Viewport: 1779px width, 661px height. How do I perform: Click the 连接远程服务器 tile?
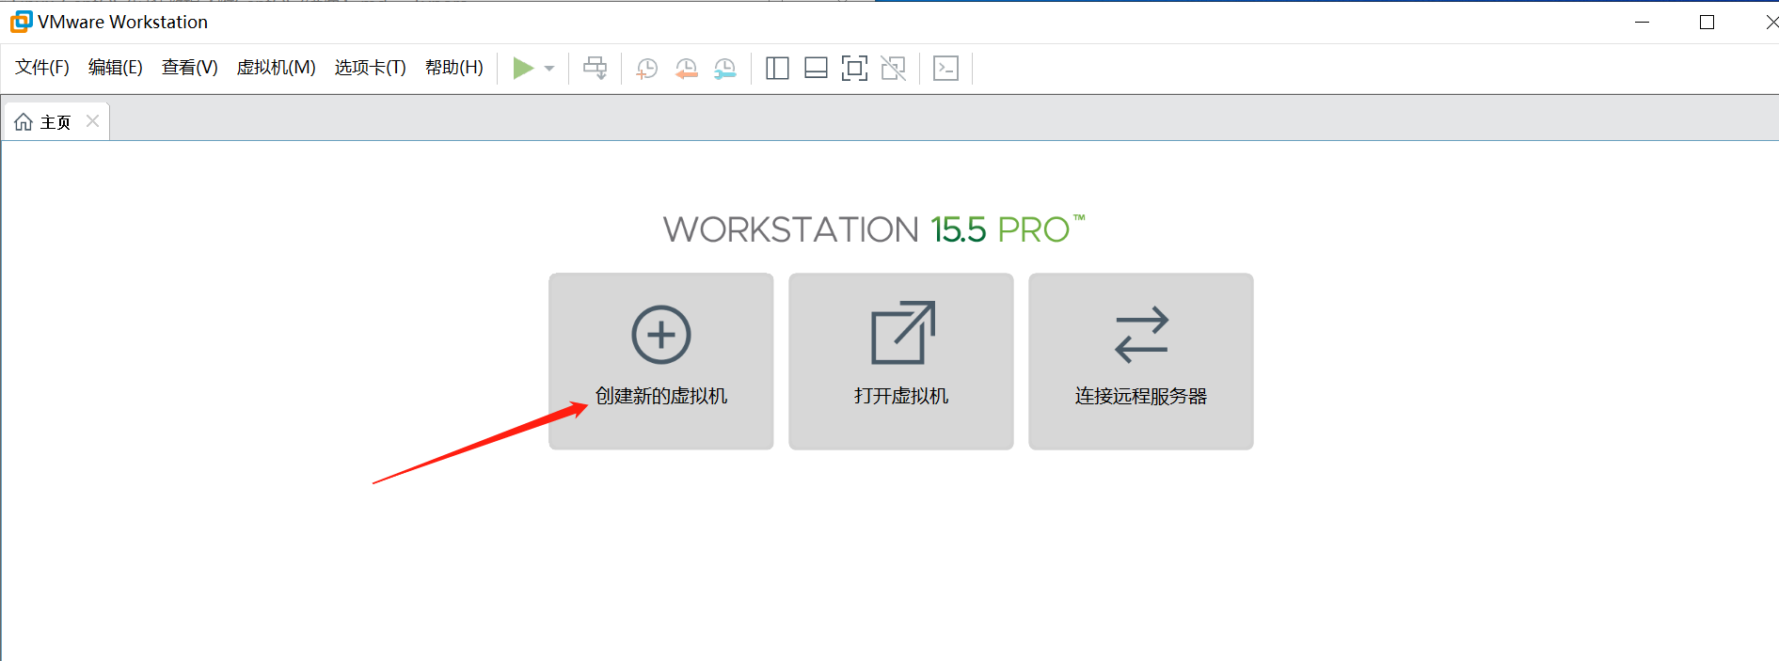click(x=1141, y=361)
